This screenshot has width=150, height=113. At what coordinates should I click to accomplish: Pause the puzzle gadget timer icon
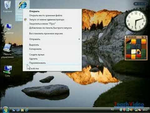click(127, 37)
